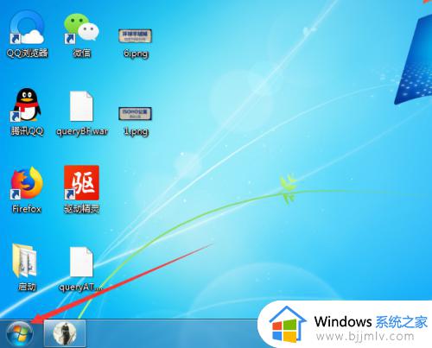Launch the Firefox browser shortcut
The image size is (432, 348).
tap(27, 183)
